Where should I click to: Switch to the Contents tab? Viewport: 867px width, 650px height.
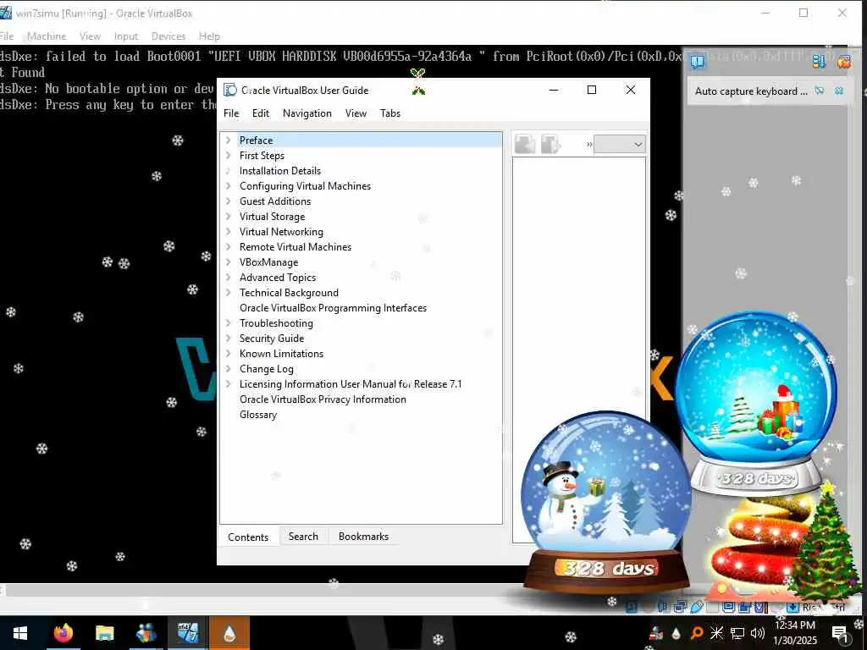(248, 537)
